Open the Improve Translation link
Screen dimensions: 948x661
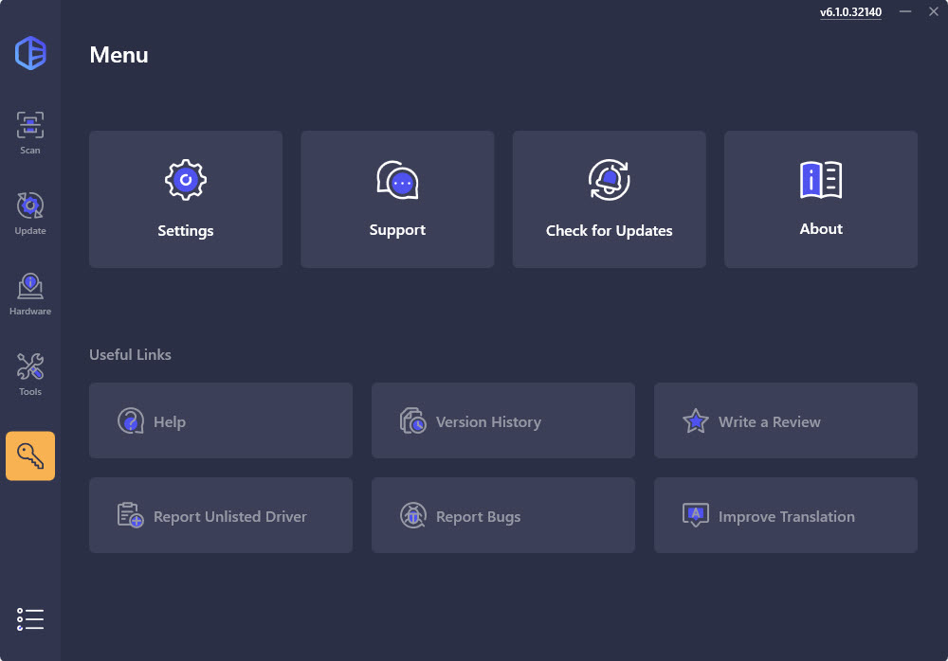click(x=785, y=516)
